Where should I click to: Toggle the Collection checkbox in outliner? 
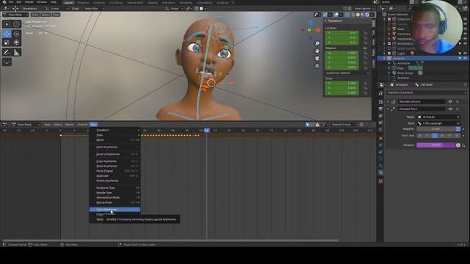tap(390, 19)
